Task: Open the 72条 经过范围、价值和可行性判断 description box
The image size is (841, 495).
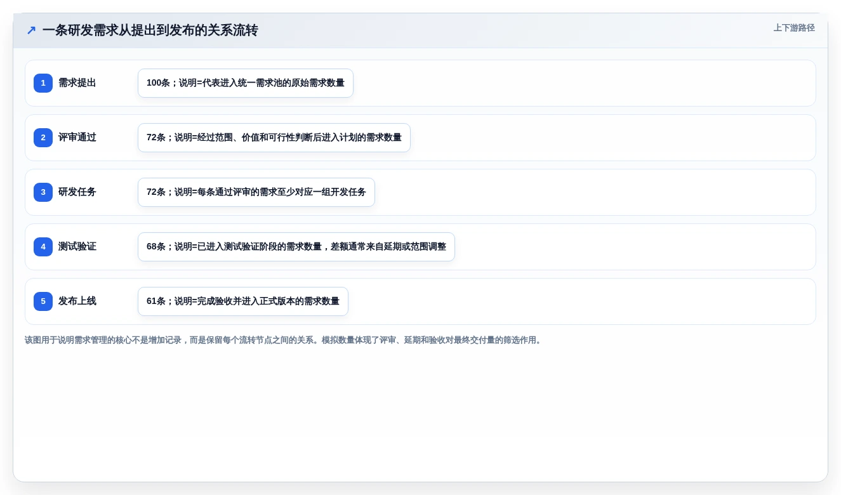Action: [274, 138]
